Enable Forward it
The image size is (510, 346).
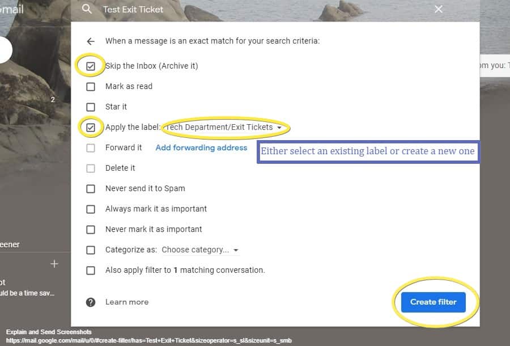[91, 147]
